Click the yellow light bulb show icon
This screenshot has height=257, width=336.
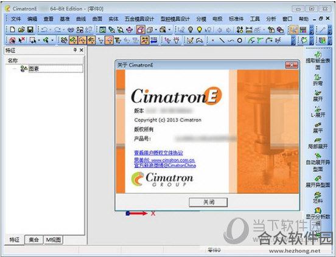pyautogui.click(x=199, y=30)
